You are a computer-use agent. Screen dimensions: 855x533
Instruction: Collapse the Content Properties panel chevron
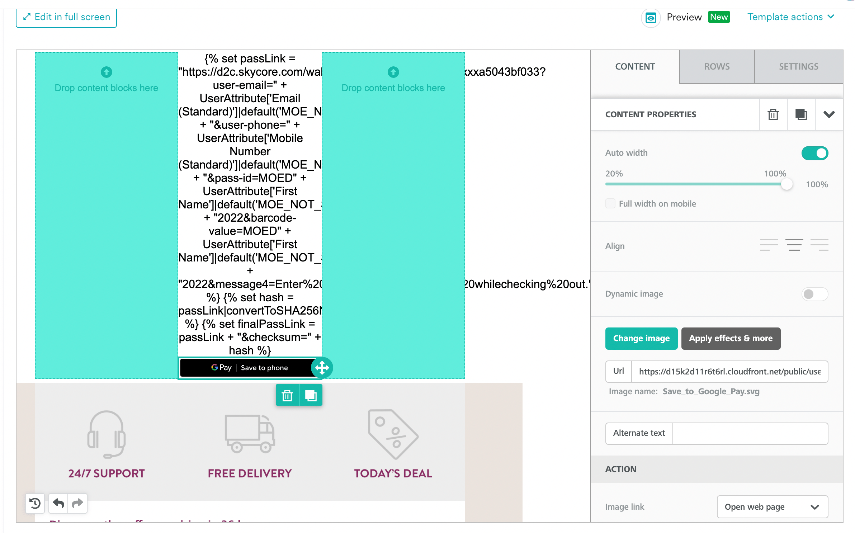[x=829, y=114]
